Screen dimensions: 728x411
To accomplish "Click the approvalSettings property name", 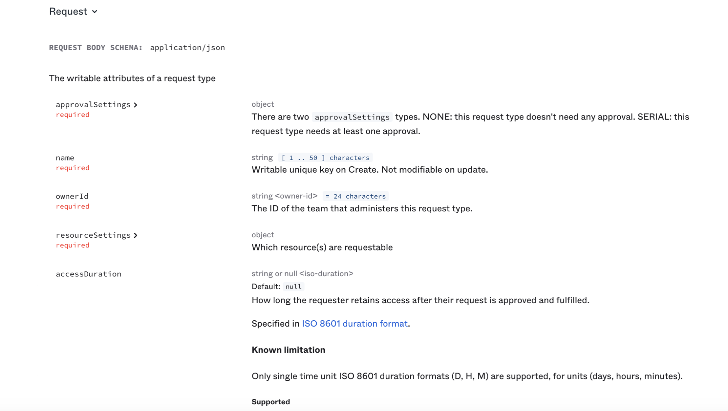I will (93, 105).
